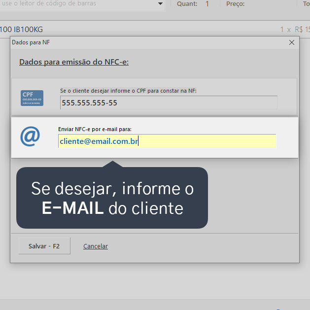Click the Salvar - F2 button
Viewport: 310px width, 310px height.
[44, 246]
